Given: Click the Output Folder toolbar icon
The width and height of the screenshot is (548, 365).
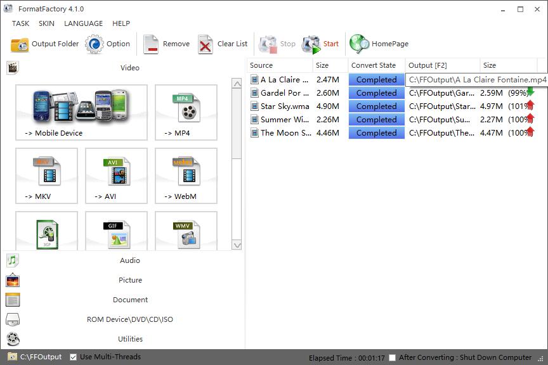Looking at the screenshot, I should [20, 44].
